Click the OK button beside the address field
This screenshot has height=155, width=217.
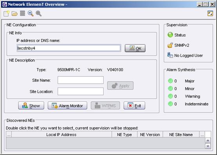tap(135, 48)
